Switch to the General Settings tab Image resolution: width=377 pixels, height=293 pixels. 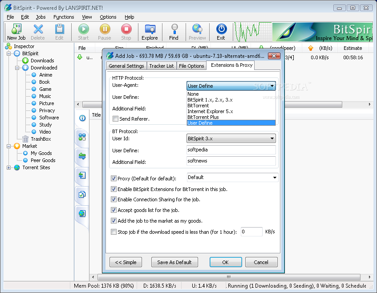[126, 66]
